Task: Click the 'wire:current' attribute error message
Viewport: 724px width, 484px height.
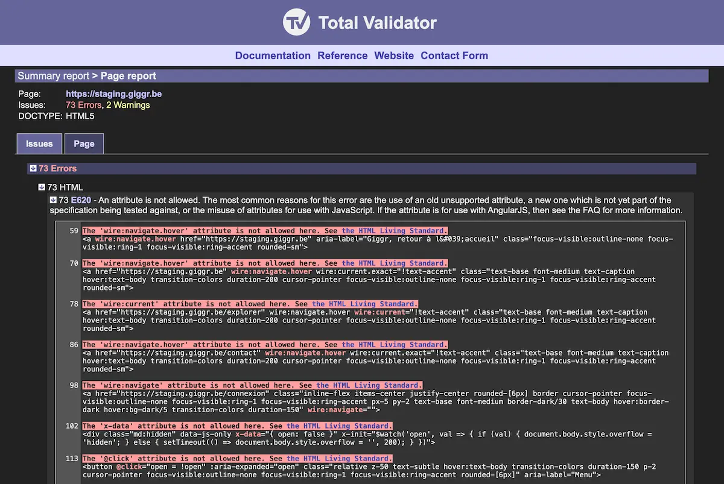Action: click(x=250, y=304)
